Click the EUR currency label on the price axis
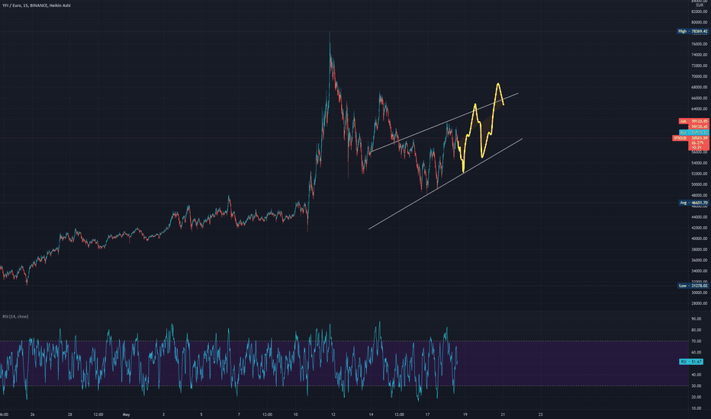The width and height of the screenshot is (711, 419). pos(700,5)
